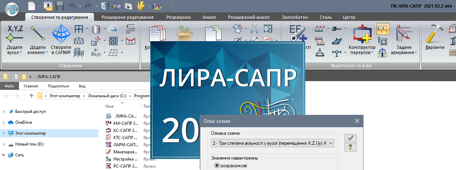Click the save floppy disk icon
Viewport: 456px width, 170px height.
click(x=60, y=6)
